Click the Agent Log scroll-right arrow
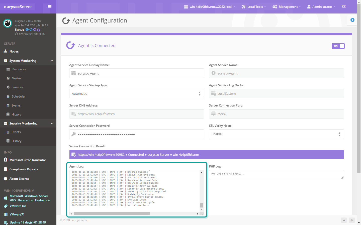 pyautogui.click(x=198, y=214)
